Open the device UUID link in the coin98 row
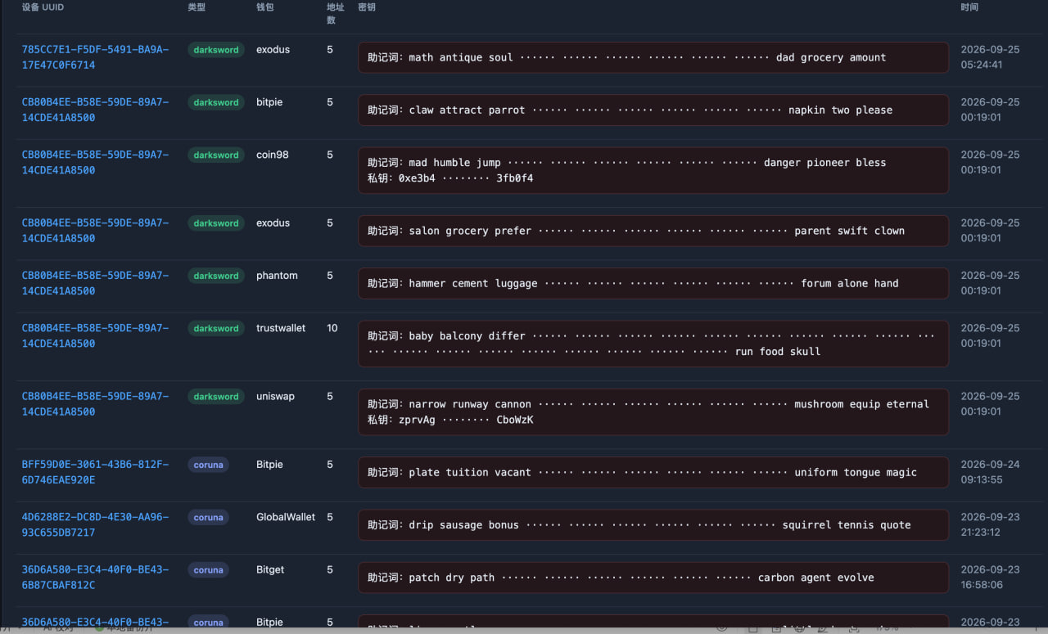Screen dimensions: 1048x634 (x=95, y=163)
